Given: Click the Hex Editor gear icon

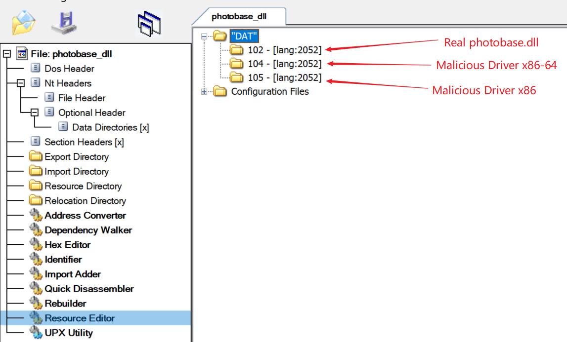Looking at the screenshot, I should tap(36, 244).
